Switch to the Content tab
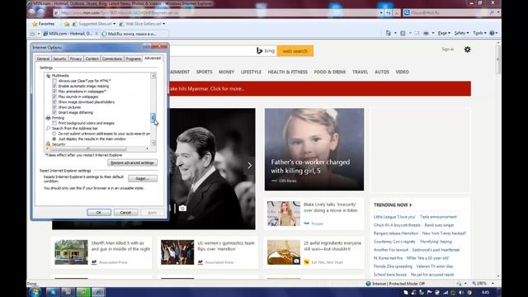 click(x=92, y=59)
